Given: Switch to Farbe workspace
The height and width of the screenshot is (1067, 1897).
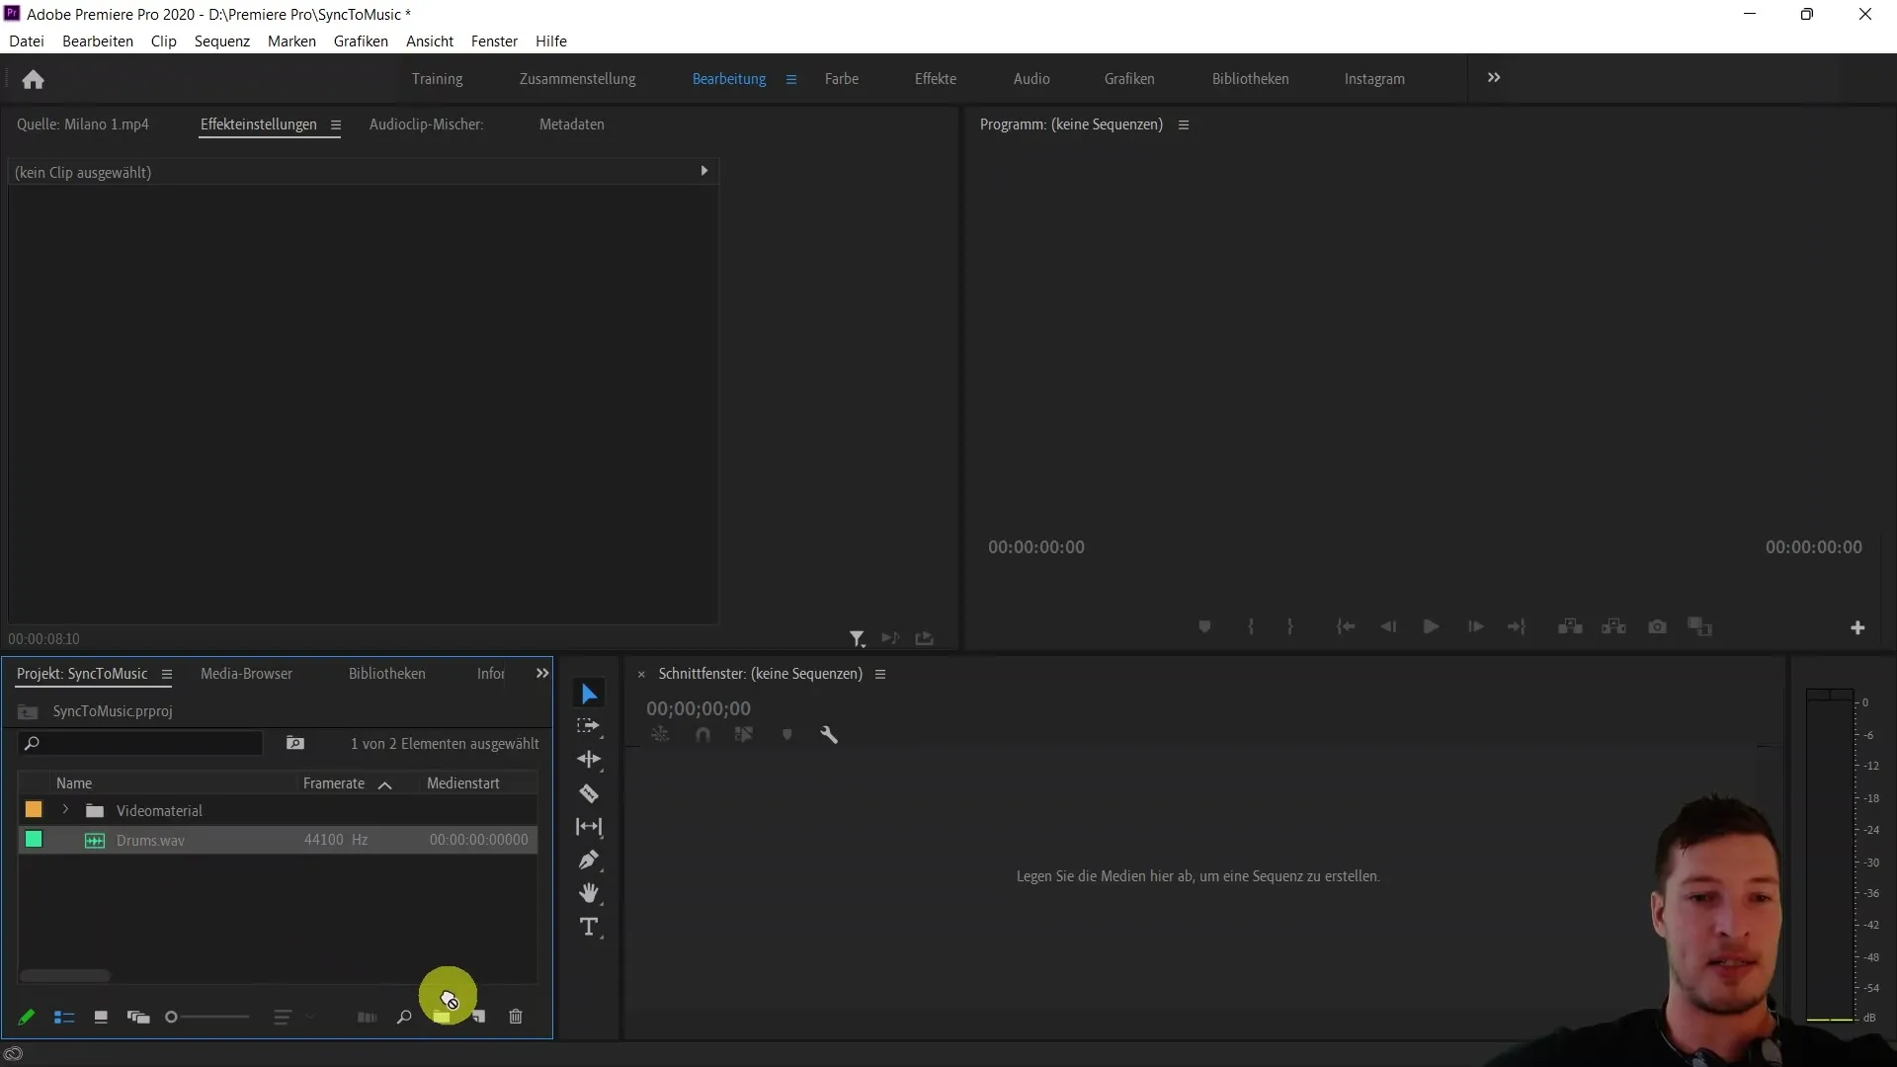Looking at the screenshot, I should [x=842, y=79].
